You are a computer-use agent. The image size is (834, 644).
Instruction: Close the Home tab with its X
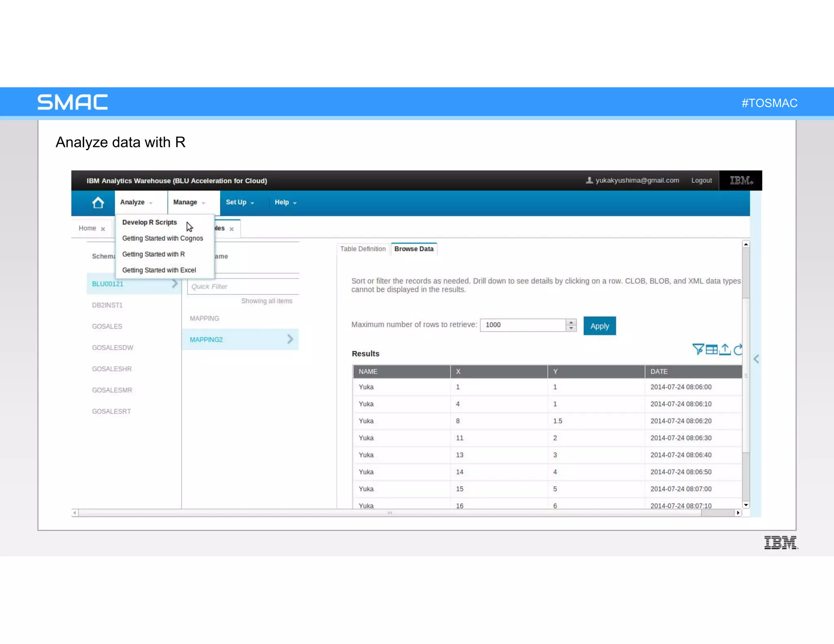pos(103,229)
